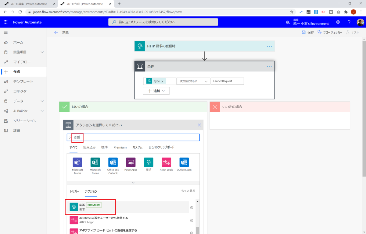This screenshot has width=366, height=234.
Task: Select 作成 in sidebar
Action: 23,72
